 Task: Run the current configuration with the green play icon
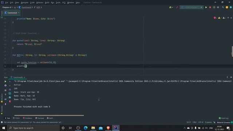pos(206,7)
